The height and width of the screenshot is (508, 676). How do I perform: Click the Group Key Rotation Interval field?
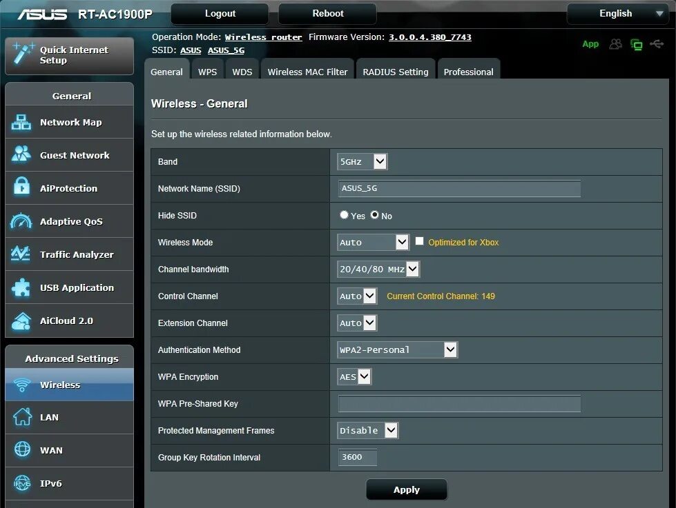coord(358,457)
